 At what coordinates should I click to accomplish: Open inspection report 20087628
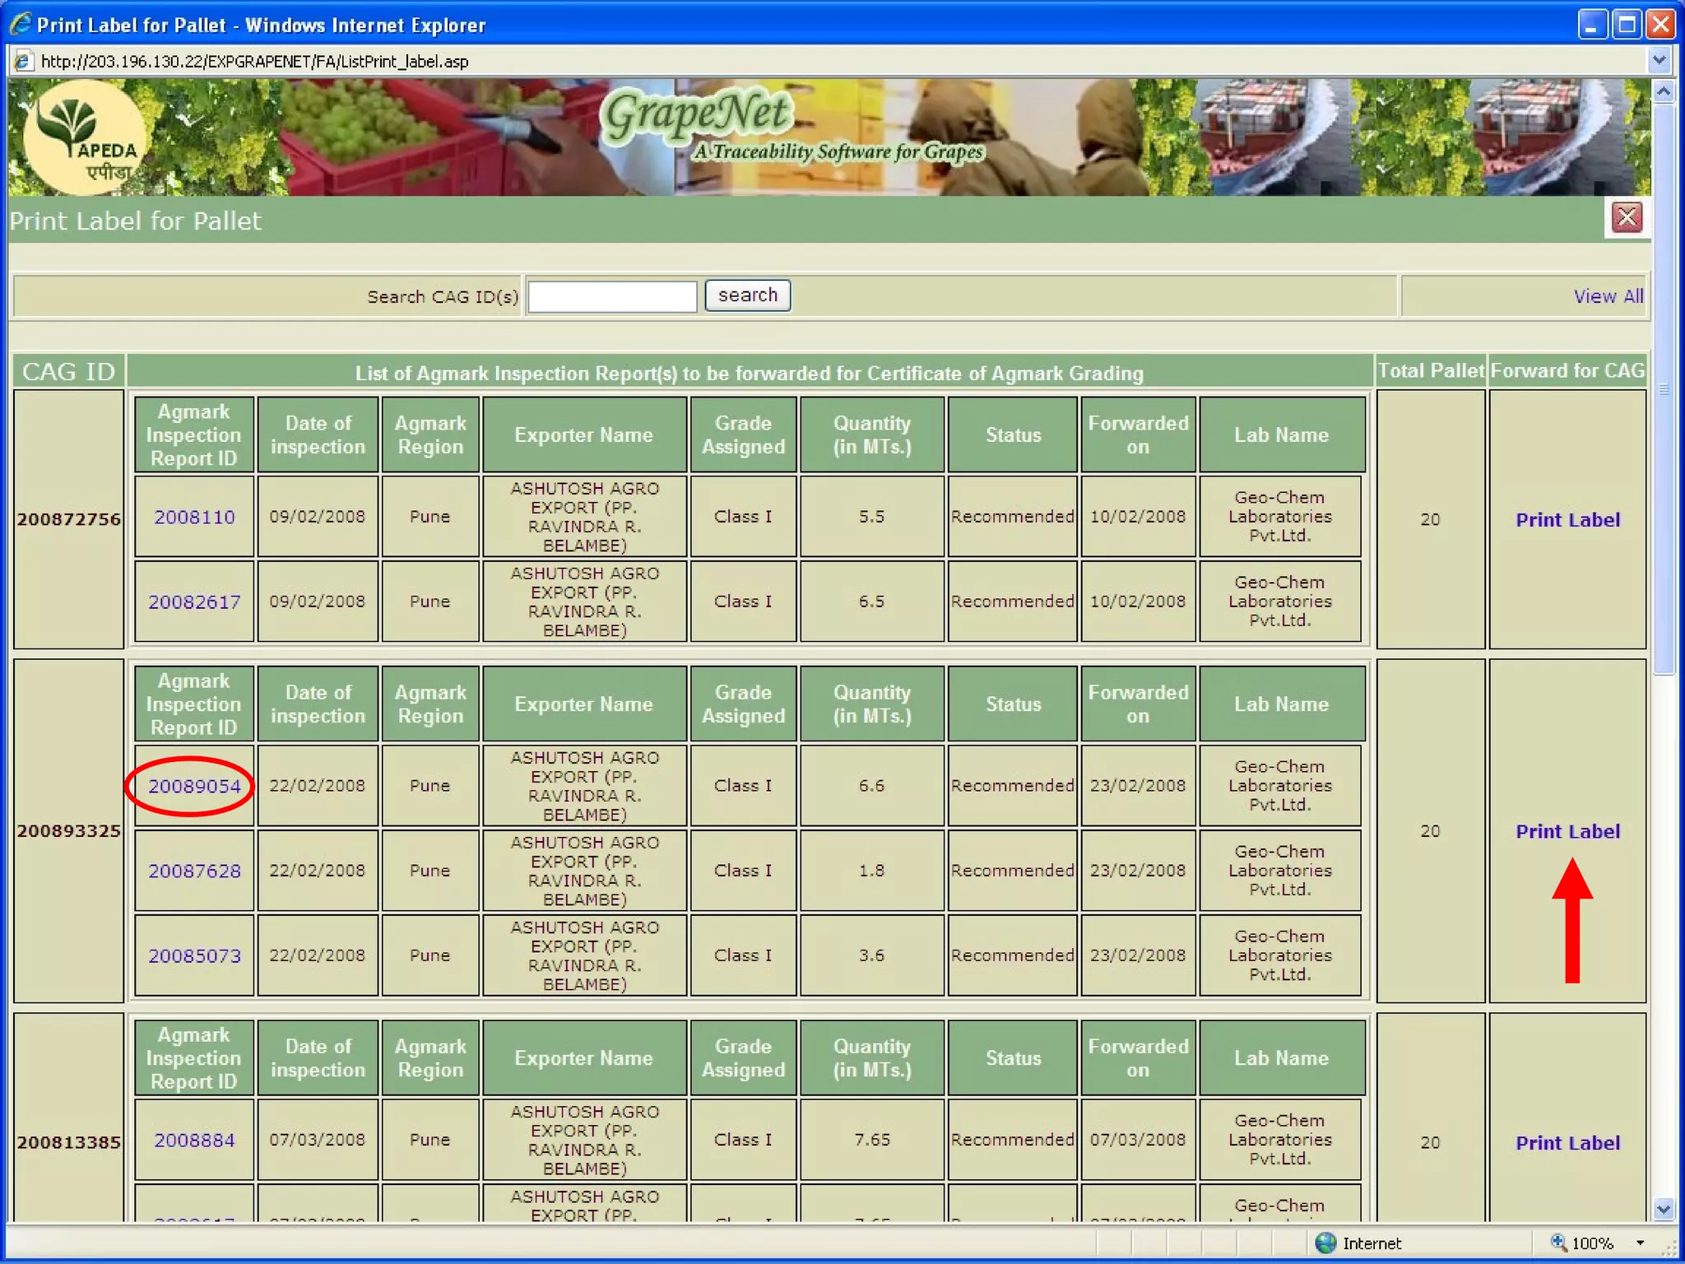(x=194, y=871)
